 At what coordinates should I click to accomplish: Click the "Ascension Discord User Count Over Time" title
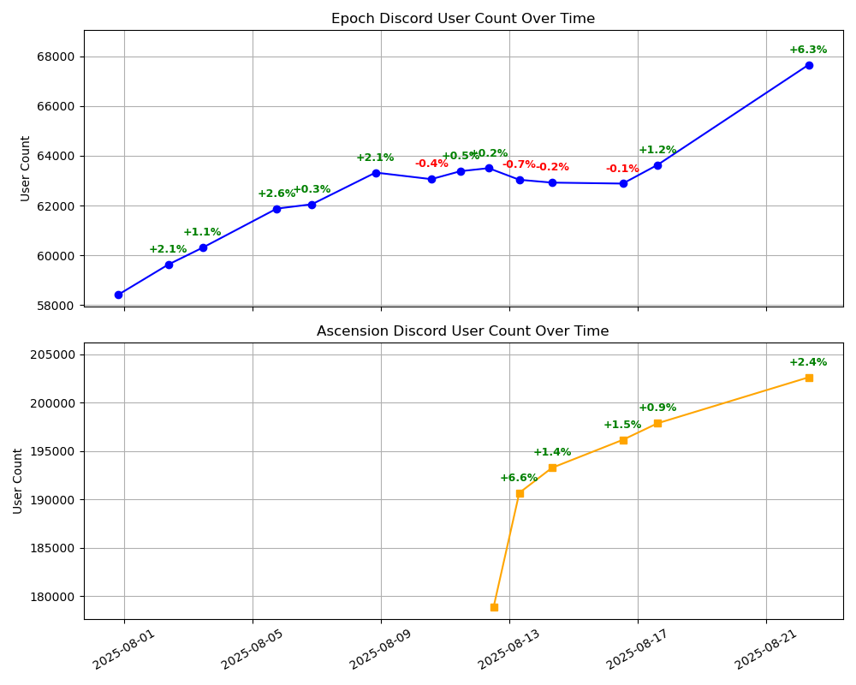(463, 331)
